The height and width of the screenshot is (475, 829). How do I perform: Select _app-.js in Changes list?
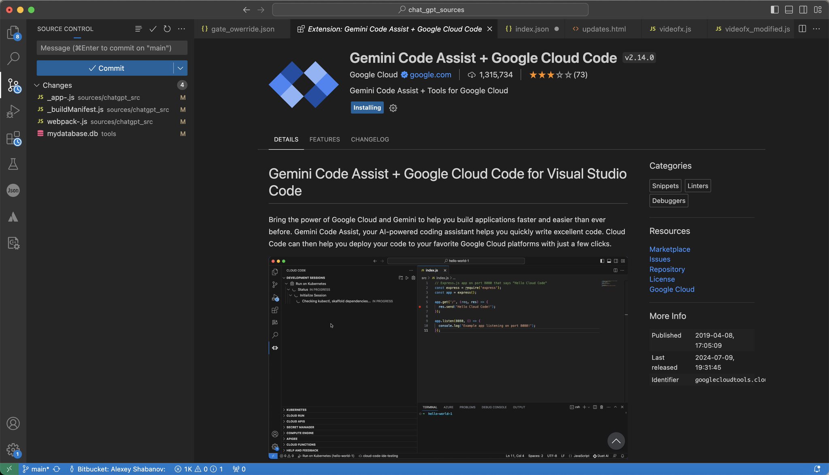[x=110, y=98]
